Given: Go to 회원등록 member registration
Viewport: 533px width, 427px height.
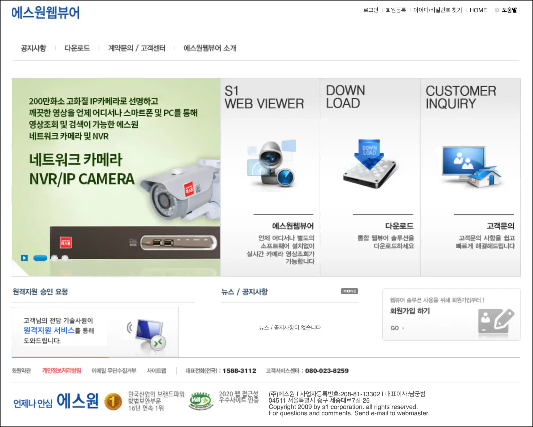Looking at the screenshot, I should point(396,10).
